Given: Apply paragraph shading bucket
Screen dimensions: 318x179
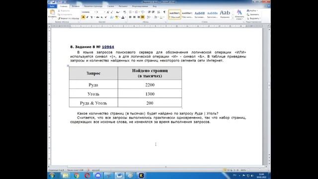Looking at the screenshot, I should tap(156, 17).
